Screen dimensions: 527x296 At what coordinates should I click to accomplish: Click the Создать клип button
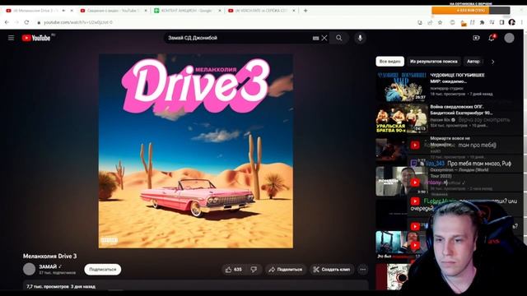coord(332,270)
